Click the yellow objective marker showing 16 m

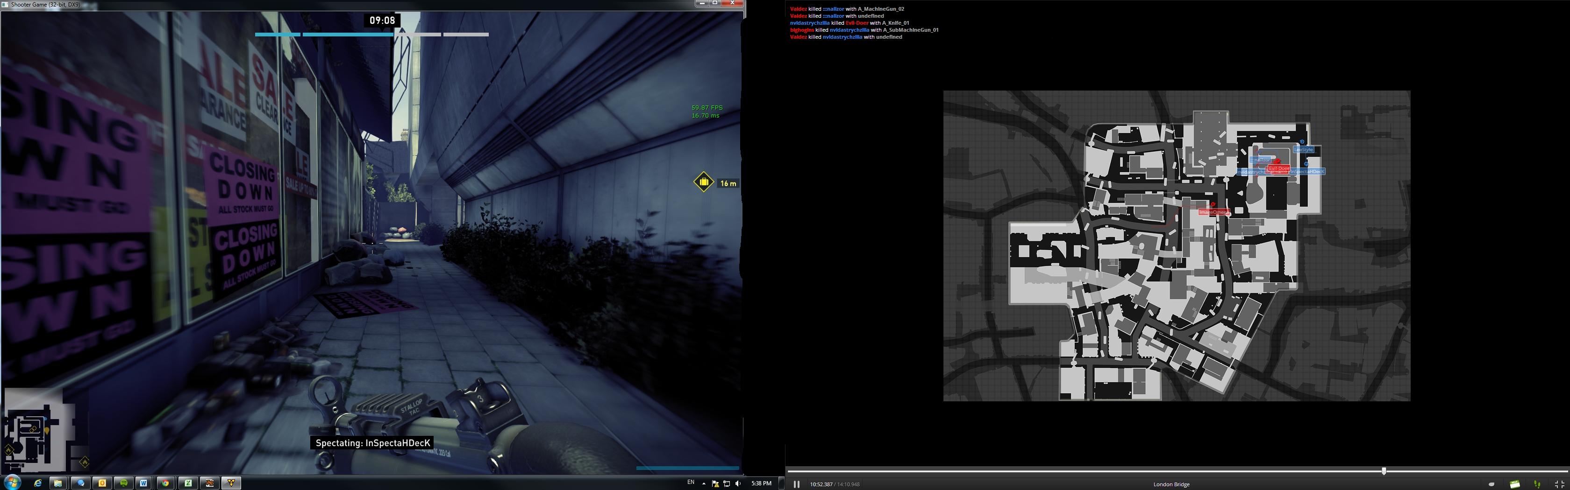[703, 182]
